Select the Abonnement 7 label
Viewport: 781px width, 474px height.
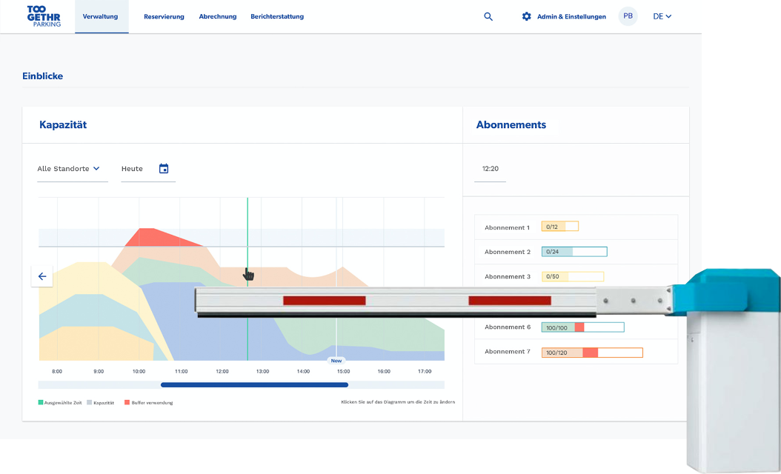tap(508, 352)
